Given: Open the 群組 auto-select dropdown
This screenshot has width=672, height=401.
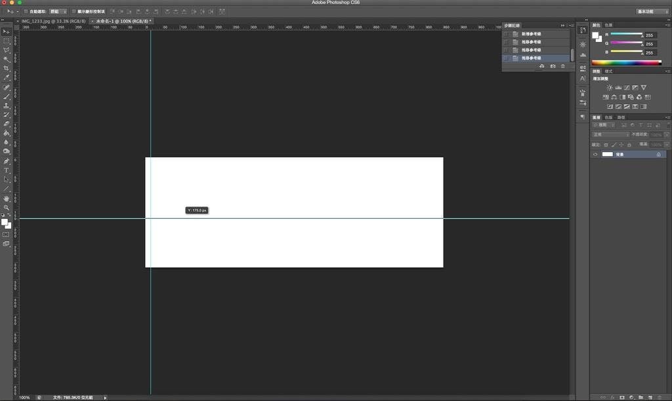Looking at the screenshot, I should click(x=58, y=11).
